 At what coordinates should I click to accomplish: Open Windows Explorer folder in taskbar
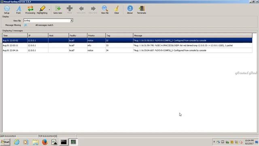[35, 142]
